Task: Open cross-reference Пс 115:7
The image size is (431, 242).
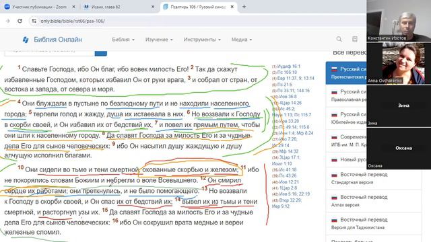Action: coord(302,115)
